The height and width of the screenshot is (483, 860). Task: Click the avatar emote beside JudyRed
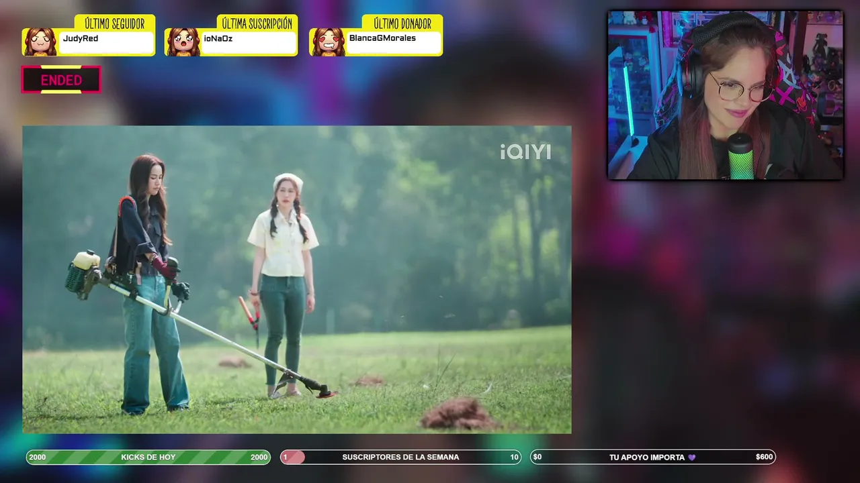(x=40, y=42)
